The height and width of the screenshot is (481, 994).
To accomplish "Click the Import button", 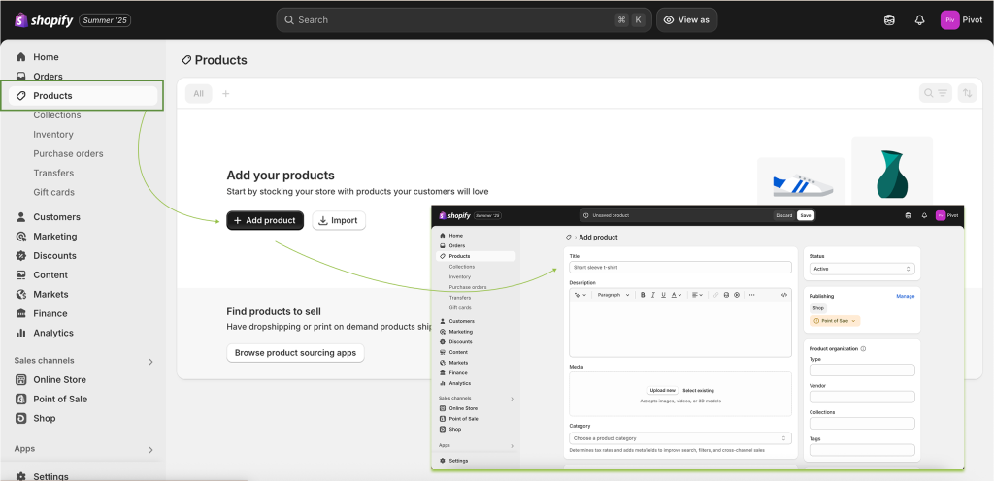I will (x=339, y=220).
